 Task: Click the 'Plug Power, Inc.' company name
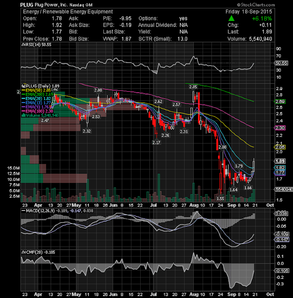tap(51, 5)
